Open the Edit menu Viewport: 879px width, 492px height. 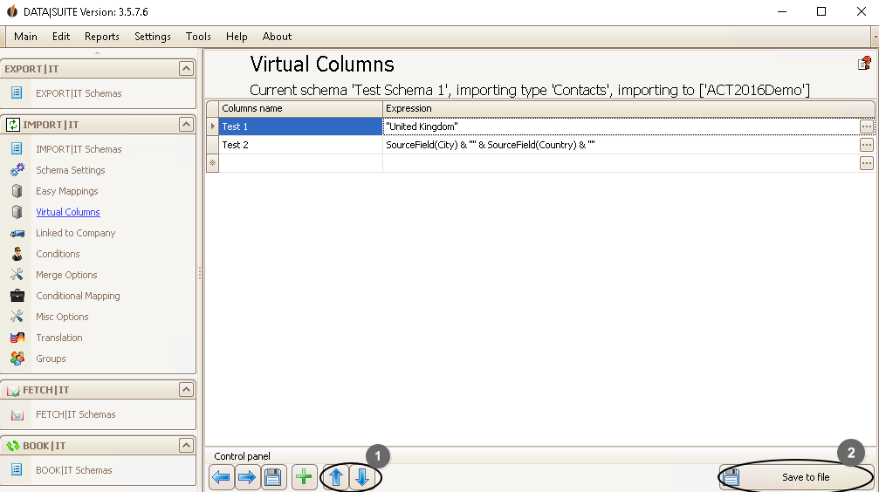point(61,37)
